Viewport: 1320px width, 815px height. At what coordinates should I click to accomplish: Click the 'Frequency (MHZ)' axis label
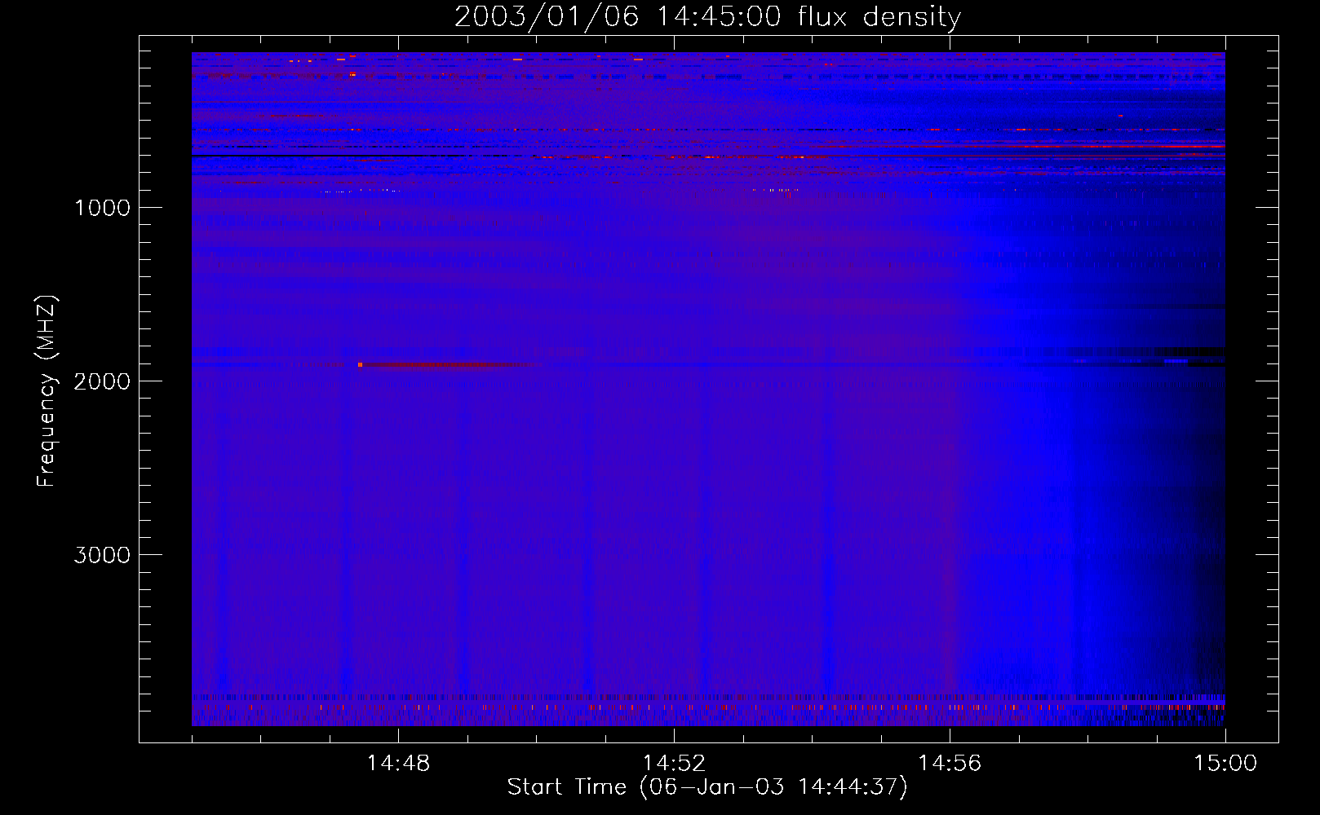(x=47, y=391)
